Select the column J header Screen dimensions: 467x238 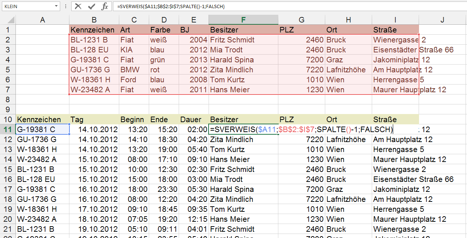pos(442,20)
